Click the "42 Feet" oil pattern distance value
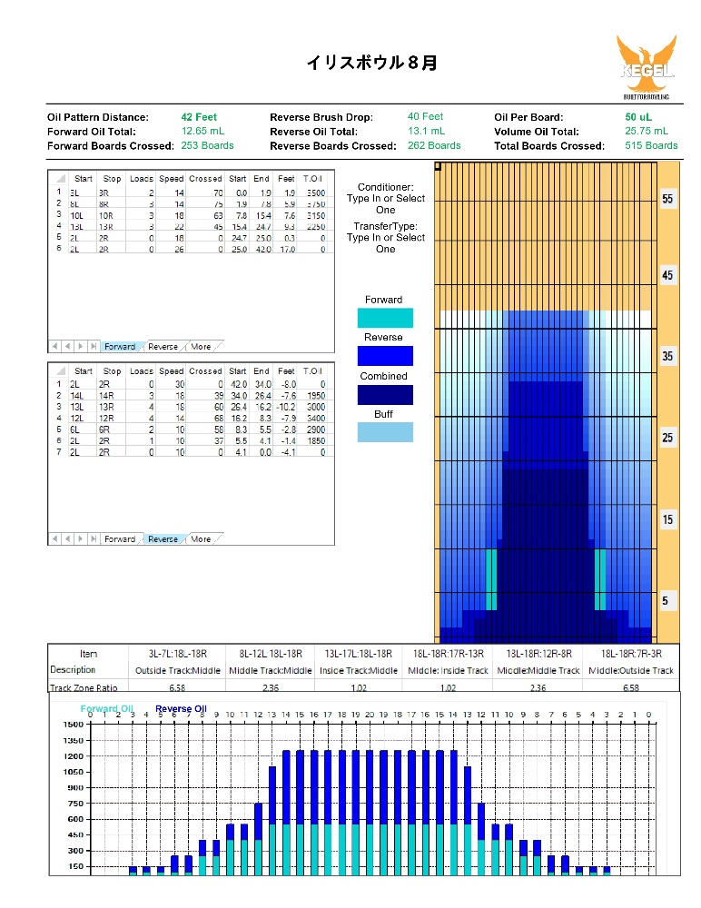The height and width of the screenshot is (908, 701). [199, 117]
